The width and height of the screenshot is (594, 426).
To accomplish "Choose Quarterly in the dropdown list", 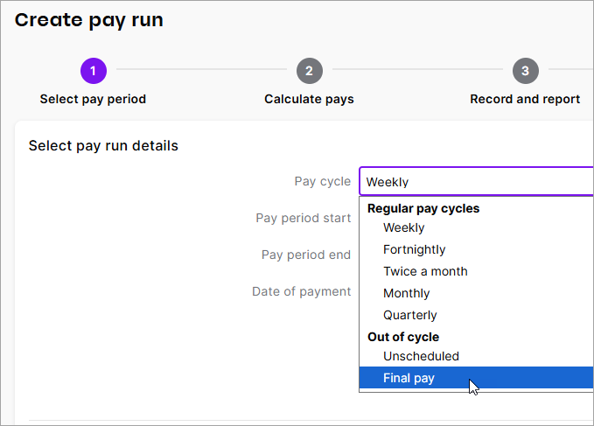I will 409,315.
